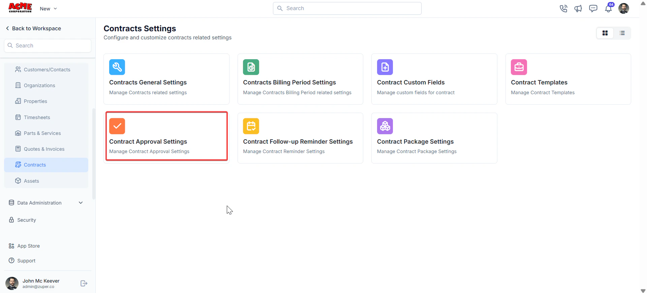Image resolution: width=647 pixels, height=293 pixels.
Task: Click the Security lock icon
Action: [11, 220]
